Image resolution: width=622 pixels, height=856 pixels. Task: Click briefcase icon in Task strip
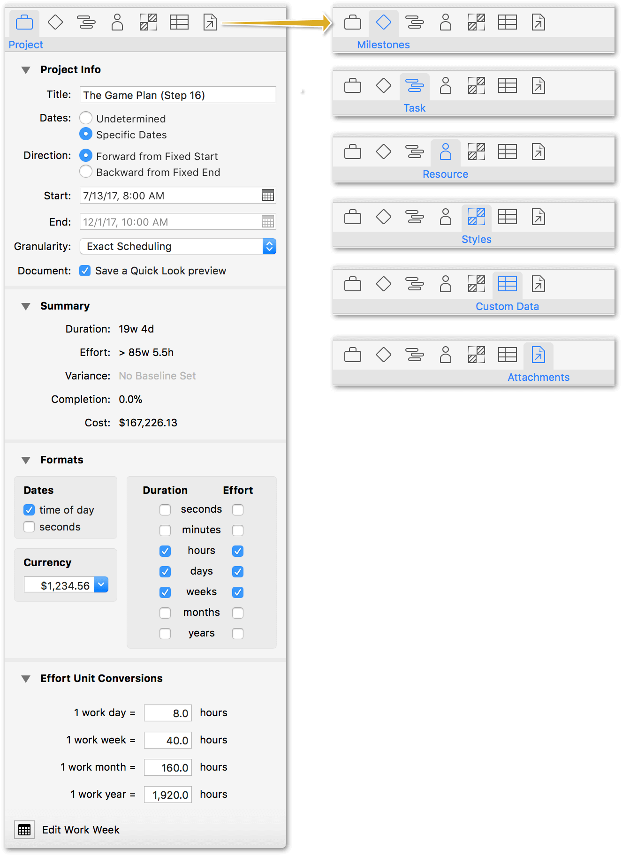353,85
